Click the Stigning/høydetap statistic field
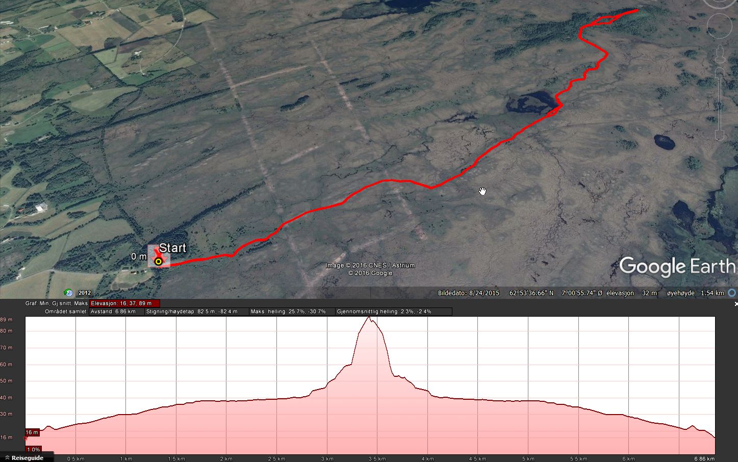The height and width of the screenshot is (462, 738). tap(197, 312)
